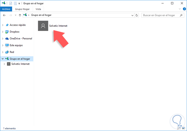This screenshot has width=187, height=131.
Task: Expand the OneDrive - Personal node
Action: [x=3, y=39]
